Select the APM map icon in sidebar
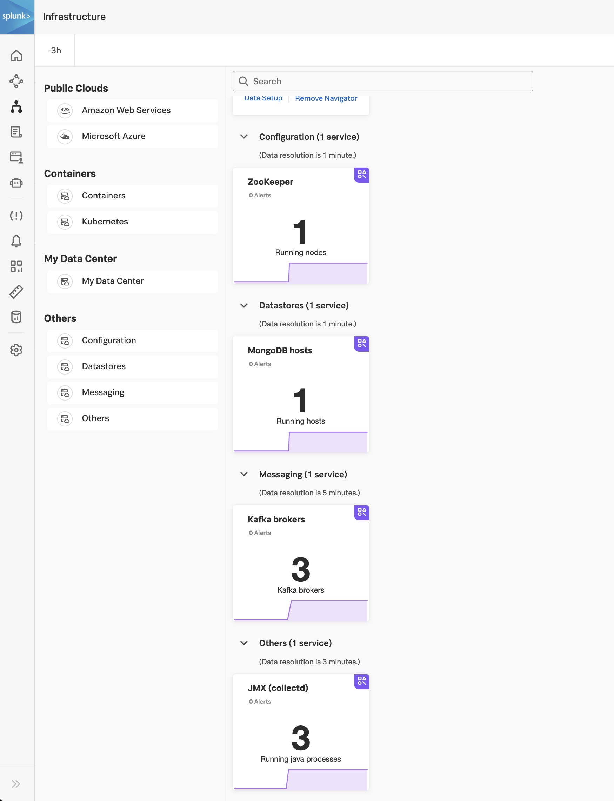 pos(16,82)
